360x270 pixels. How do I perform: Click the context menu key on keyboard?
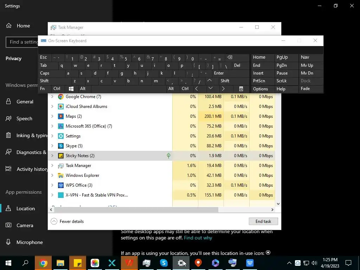241,89
